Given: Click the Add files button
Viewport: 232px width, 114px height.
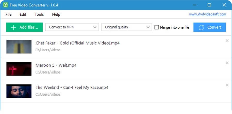Looking at the screenshot, I should 24,27.
